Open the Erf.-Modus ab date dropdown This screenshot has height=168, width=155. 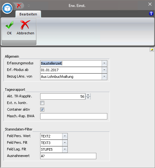(104, 70)
